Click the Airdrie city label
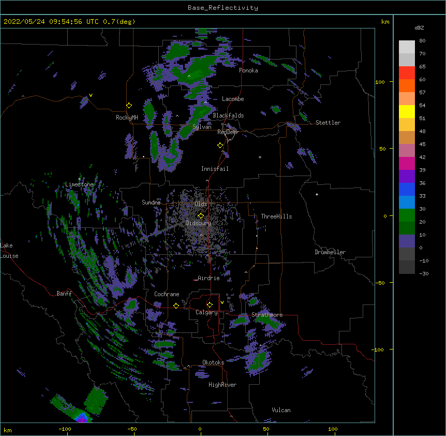 pyautogui.click(x=209, y=278)
